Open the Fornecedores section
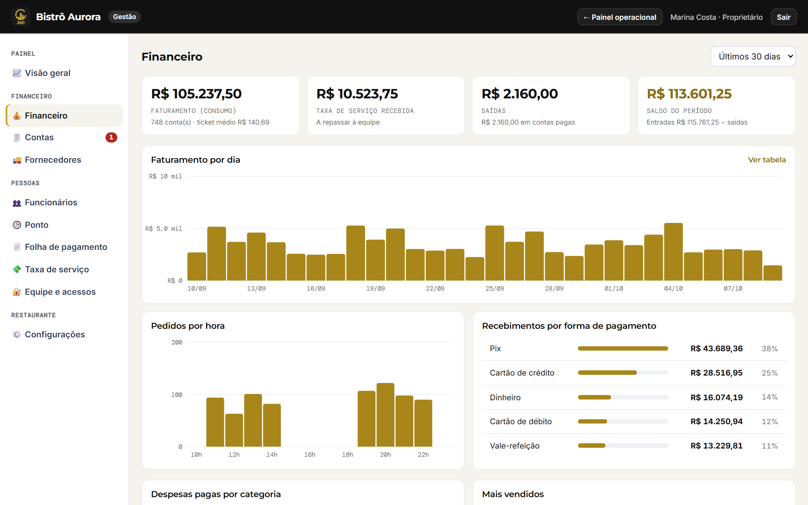Screen dimensions: 808x505 click(64, 160)
